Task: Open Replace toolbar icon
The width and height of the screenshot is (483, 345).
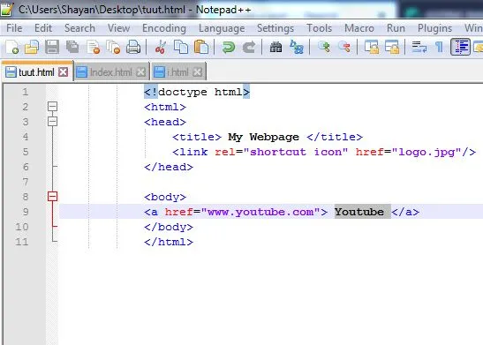Action: pyautogui.click(x=297, y=47)
